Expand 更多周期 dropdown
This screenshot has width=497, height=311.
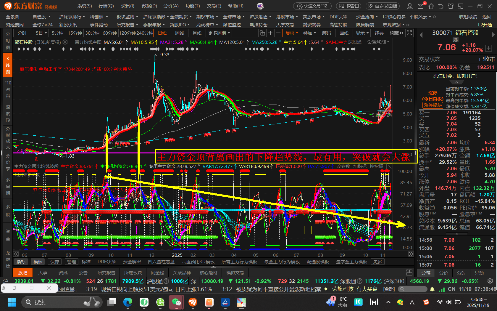click(x=219, y=33)
